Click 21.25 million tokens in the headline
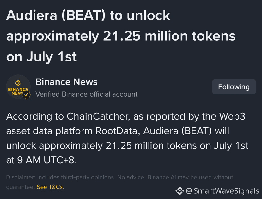 [x=169, y=36]
